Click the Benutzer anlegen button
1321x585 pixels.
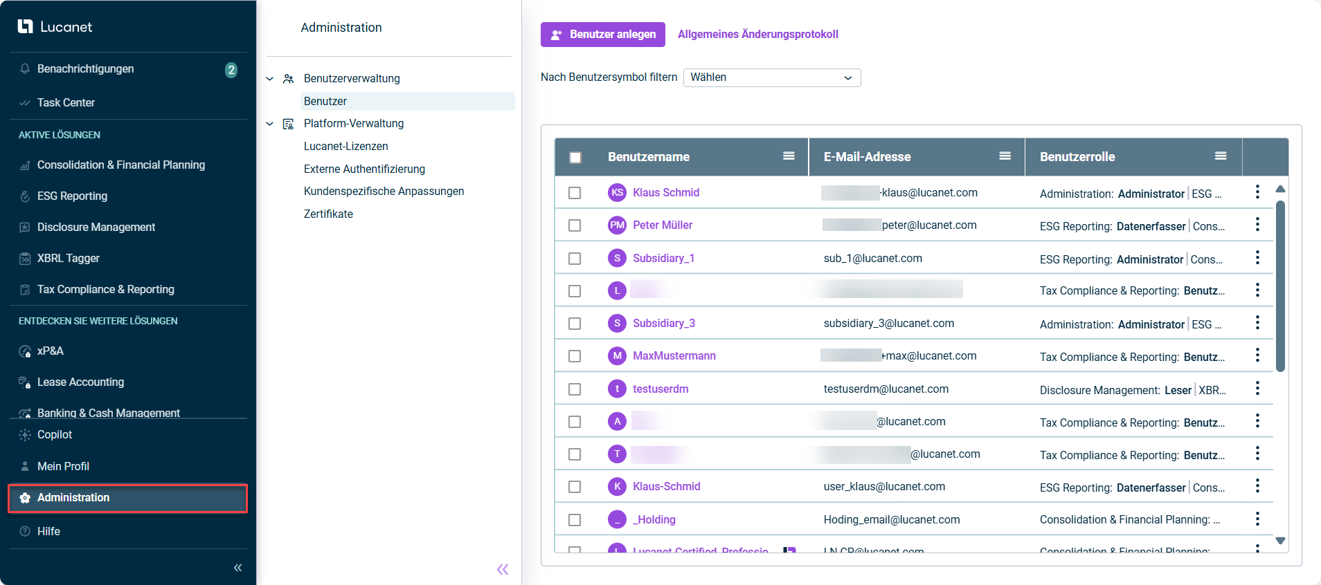(602, 35)
